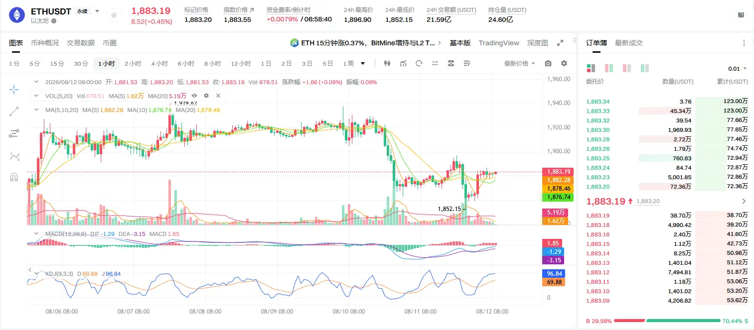Switch to the 币圈 tab

pyautogui.click(x=110, y=43)
